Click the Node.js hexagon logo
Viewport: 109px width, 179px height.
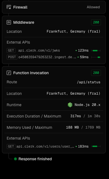pos(70,105)
